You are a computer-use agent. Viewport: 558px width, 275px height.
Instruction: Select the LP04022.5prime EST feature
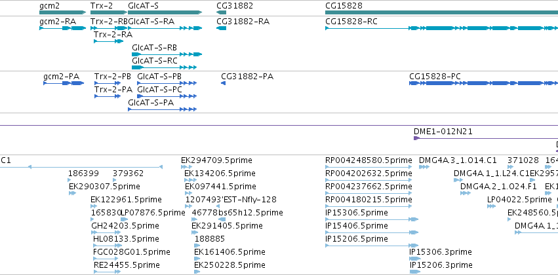[x=492, y=206]
